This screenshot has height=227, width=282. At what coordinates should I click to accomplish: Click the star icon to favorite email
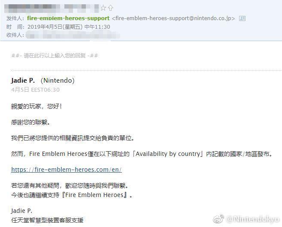click(x=103, y=8)
